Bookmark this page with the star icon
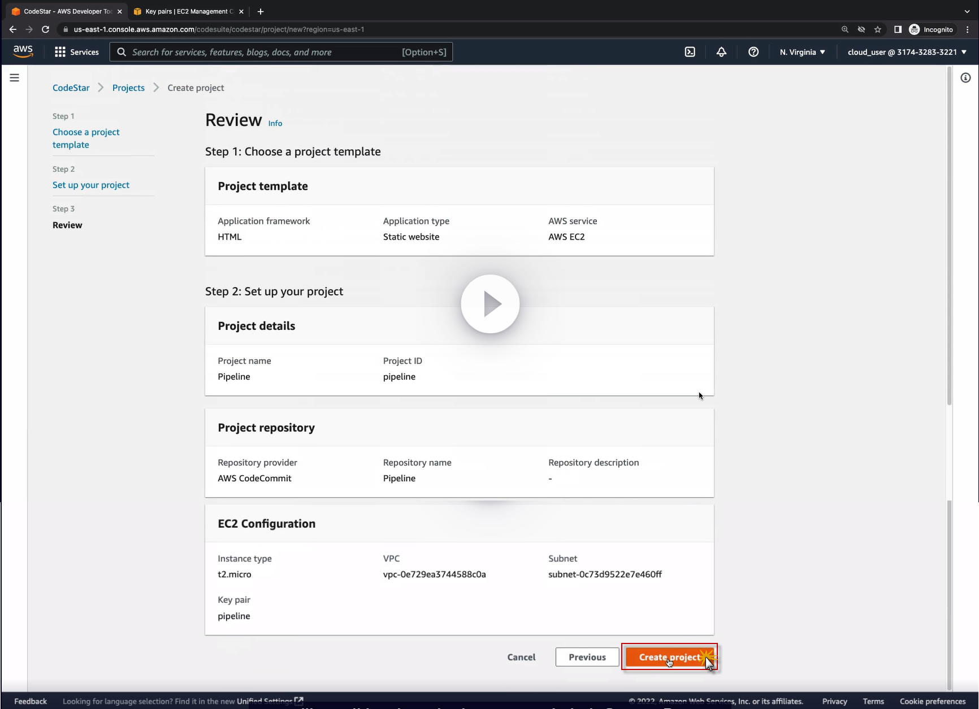The width and height of the screenshot is (979, 709). coord(878,29)
